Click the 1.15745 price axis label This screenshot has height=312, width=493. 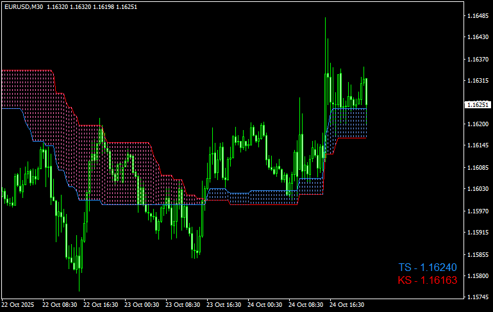pos(478,297)
